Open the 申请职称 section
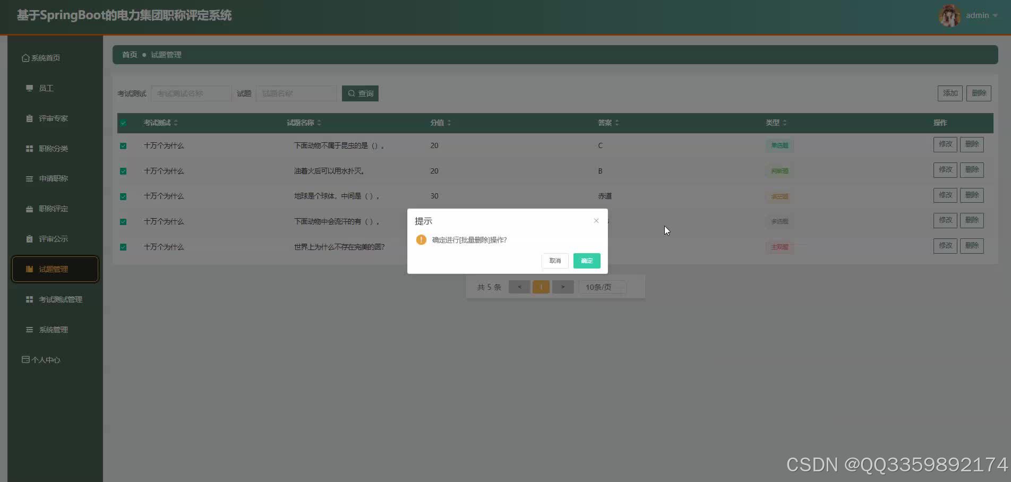 pos(53,178)
